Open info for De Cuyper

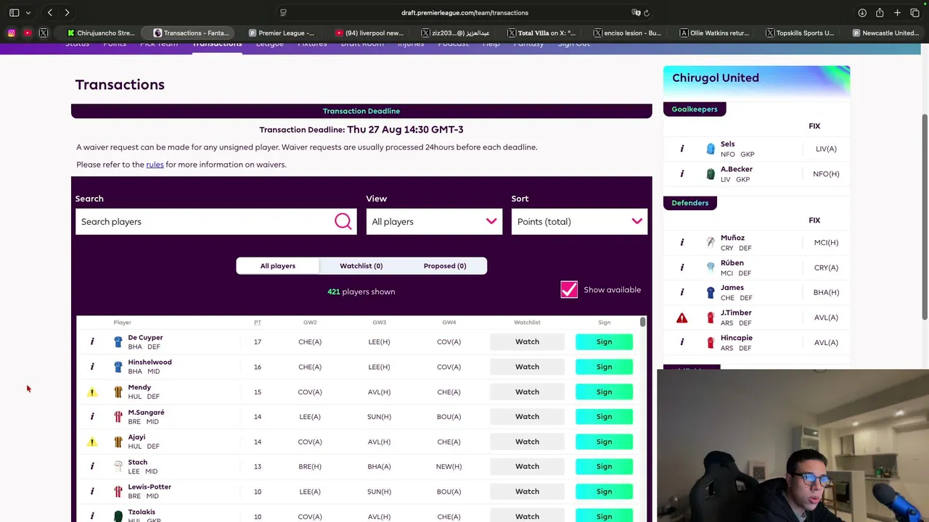pyautogui.click(x=92, y=341)
